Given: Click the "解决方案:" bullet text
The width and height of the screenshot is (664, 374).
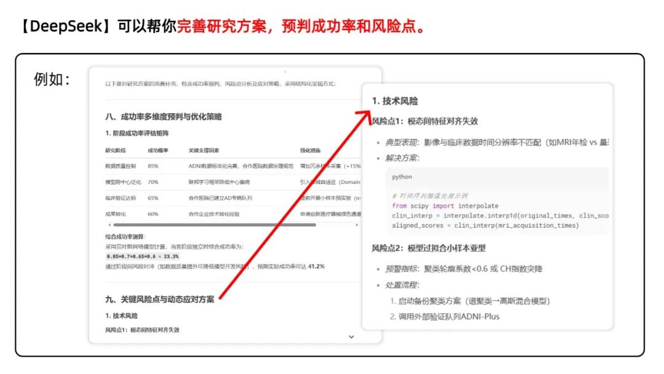Looking at the screenshot, I should tap(402, 159).
